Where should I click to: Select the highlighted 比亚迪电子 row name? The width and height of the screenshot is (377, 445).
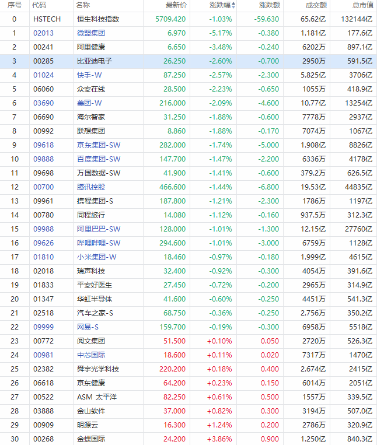[x=95, y=61]
